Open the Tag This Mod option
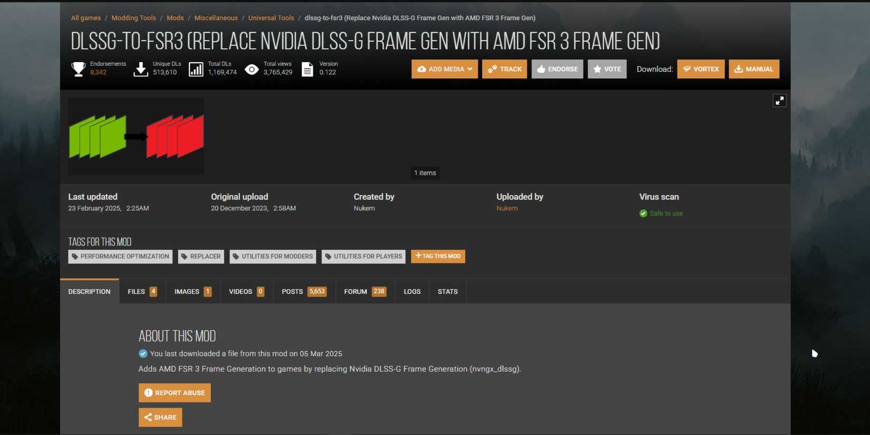The image size is (870, 435). (x=438, y=256)
